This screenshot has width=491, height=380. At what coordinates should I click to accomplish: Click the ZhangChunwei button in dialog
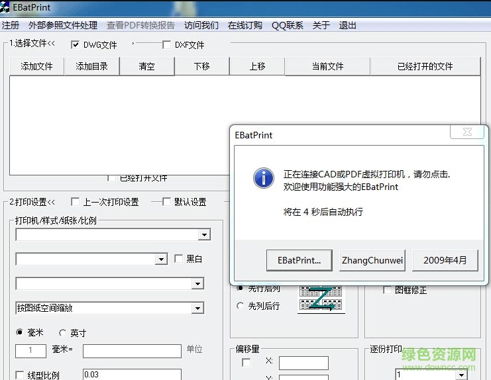[372, 260]
